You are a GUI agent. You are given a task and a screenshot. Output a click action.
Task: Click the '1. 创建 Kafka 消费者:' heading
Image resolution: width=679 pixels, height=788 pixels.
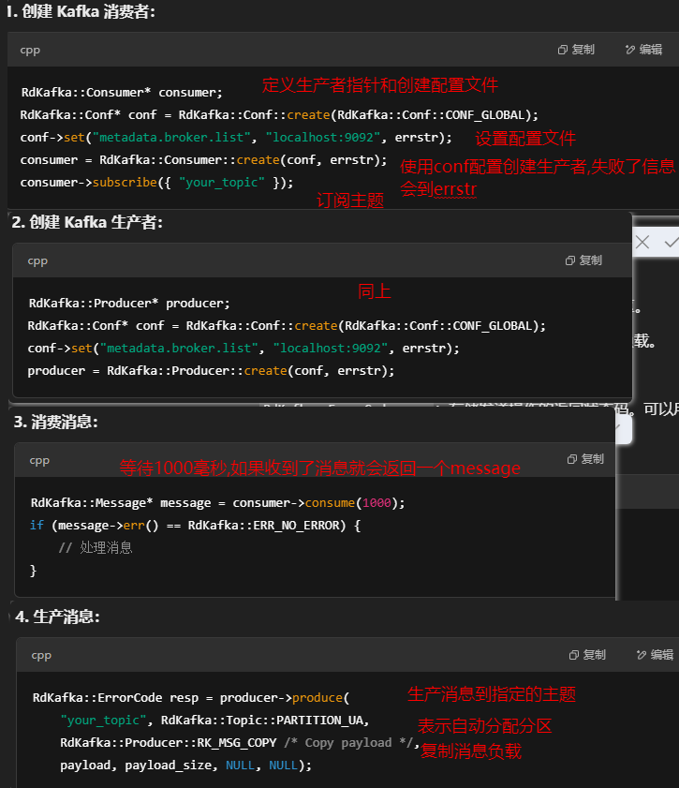click(81, 11)
